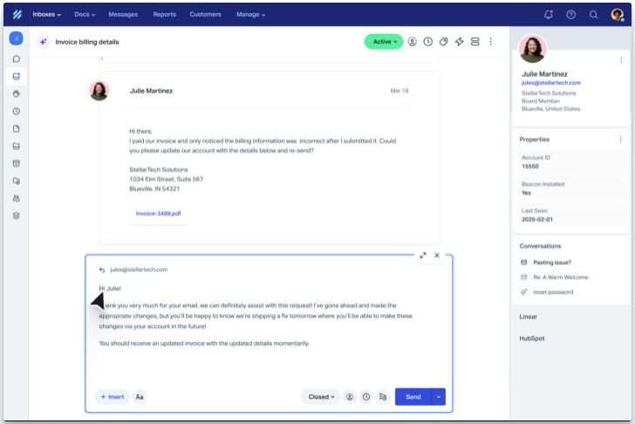The image size is (635, 424).
Task: Expand send options arrow next to Send
Action: coord(439,397)
